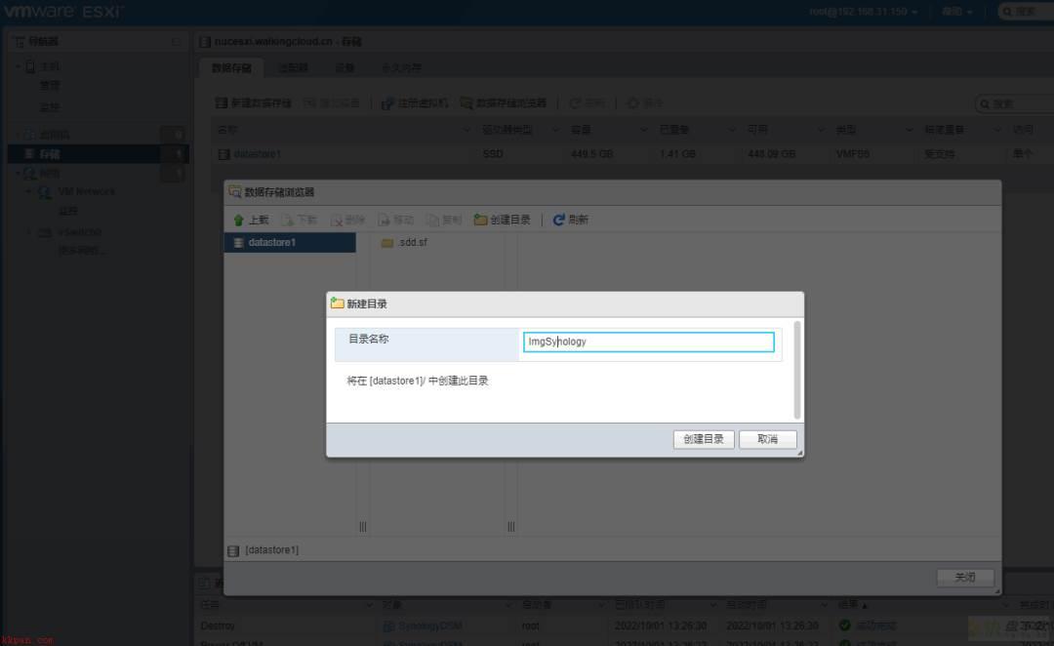This screenshot has width=1054, height=646.
Task: Click 数据存储浏览器 in storage toolbar
Action: click(504, 102)
